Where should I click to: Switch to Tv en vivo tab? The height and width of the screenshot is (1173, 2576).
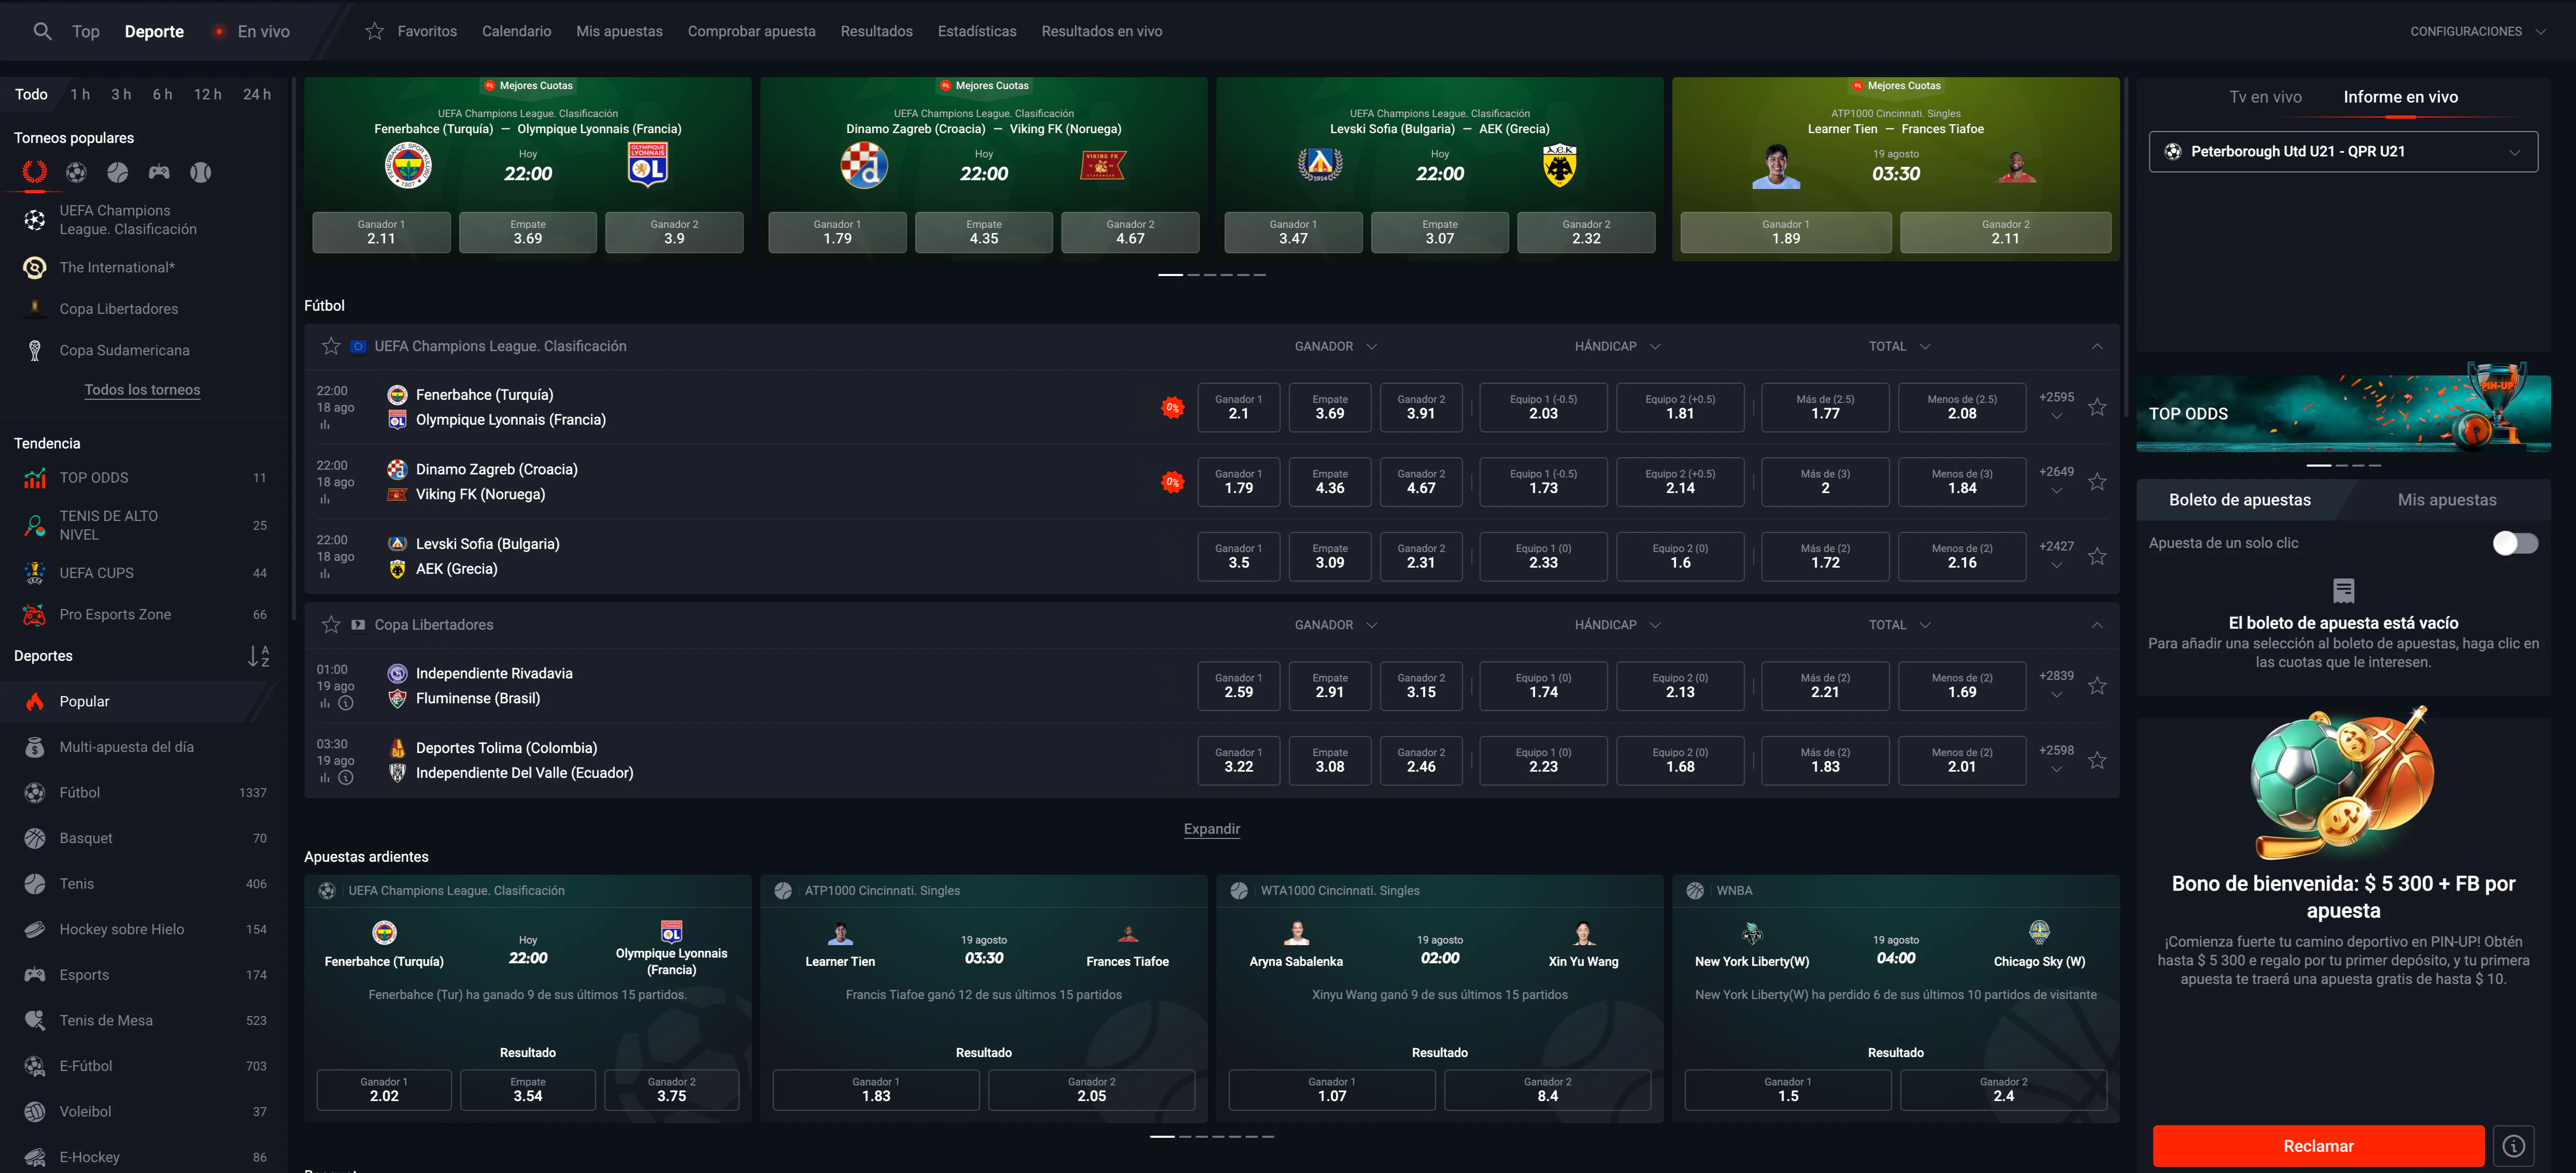pos(2265,97)
